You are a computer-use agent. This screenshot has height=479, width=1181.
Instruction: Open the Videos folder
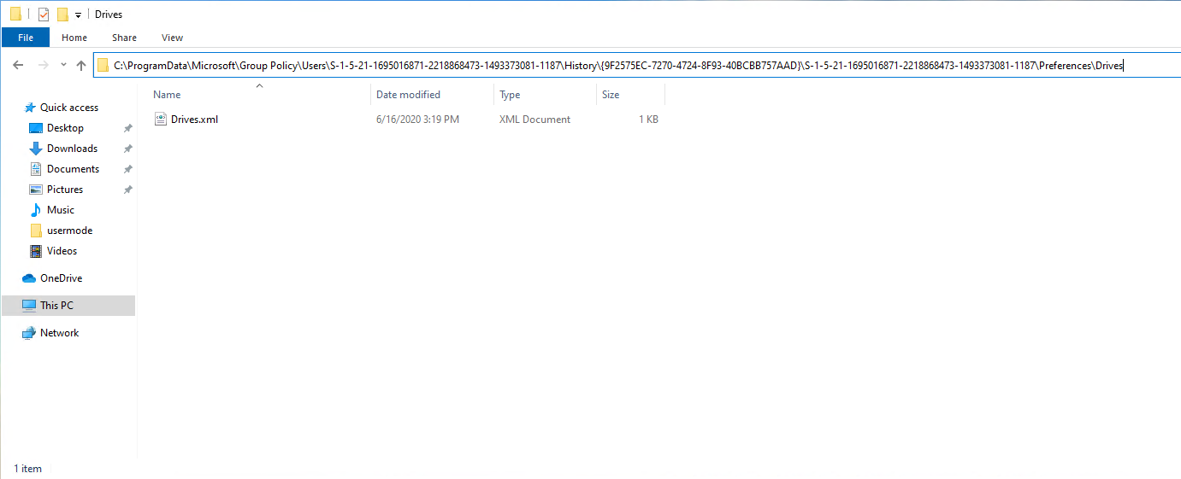coord(62,251)
